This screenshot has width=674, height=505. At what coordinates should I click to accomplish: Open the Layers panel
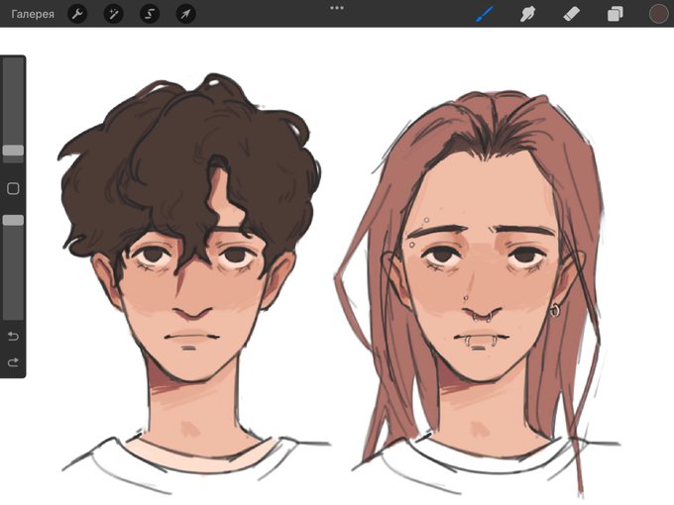click(616, 14)
